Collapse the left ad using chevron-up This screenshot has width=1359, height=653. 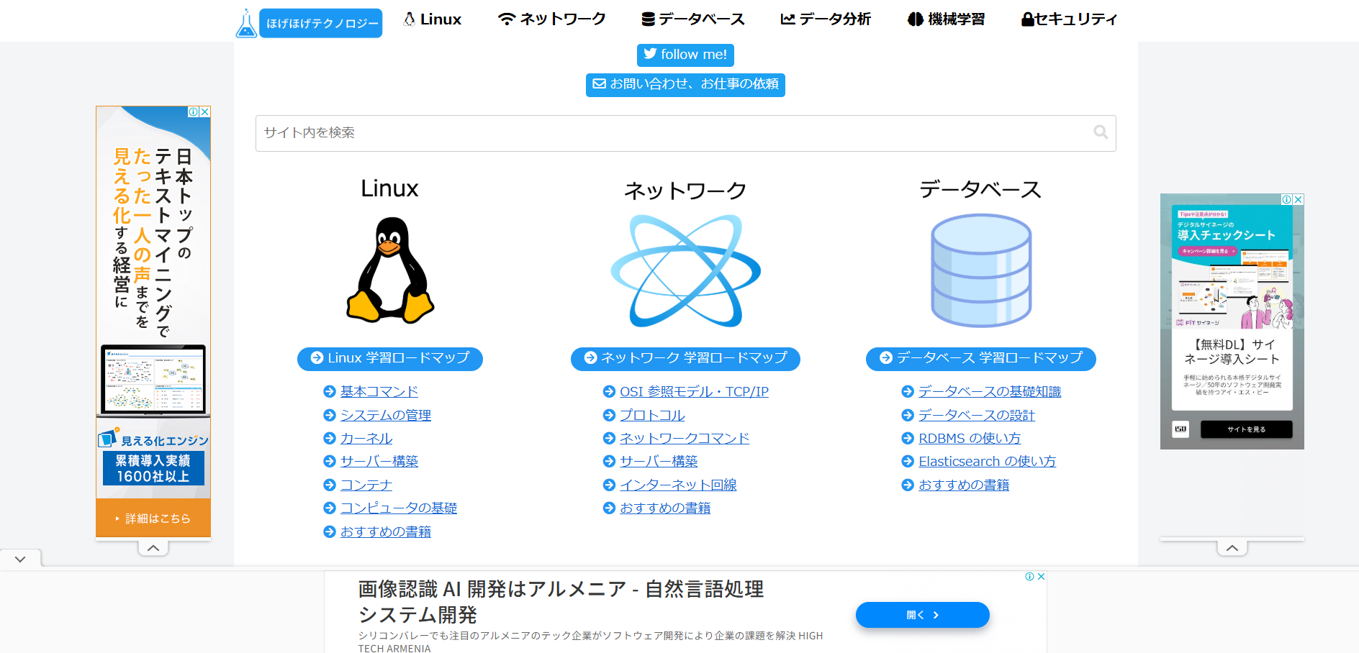[x=153, y=548]
